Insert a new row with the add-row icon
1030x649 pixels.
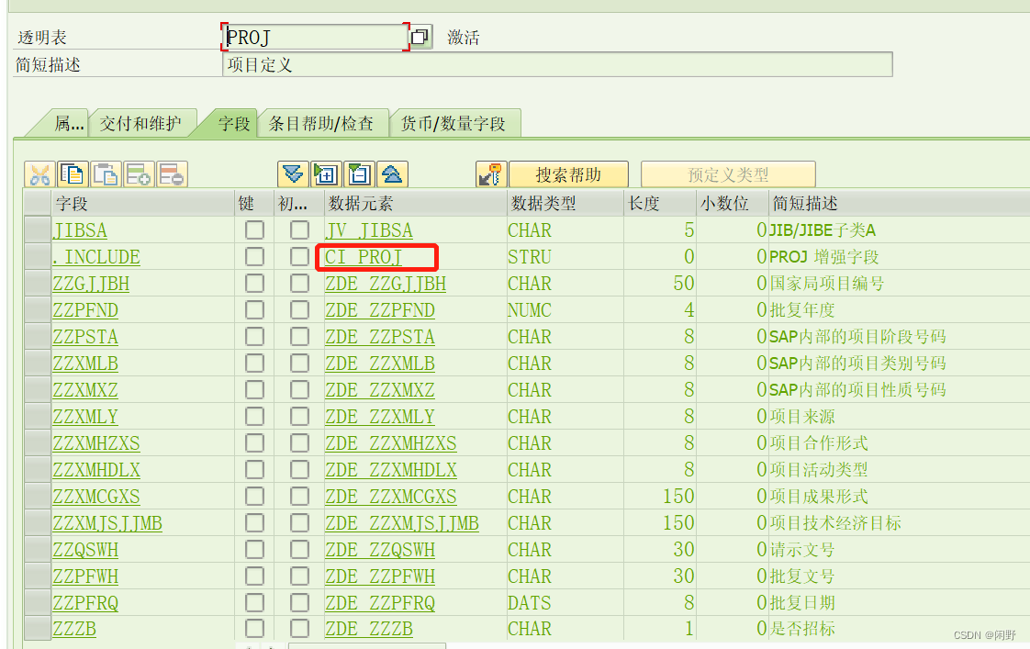138,173
